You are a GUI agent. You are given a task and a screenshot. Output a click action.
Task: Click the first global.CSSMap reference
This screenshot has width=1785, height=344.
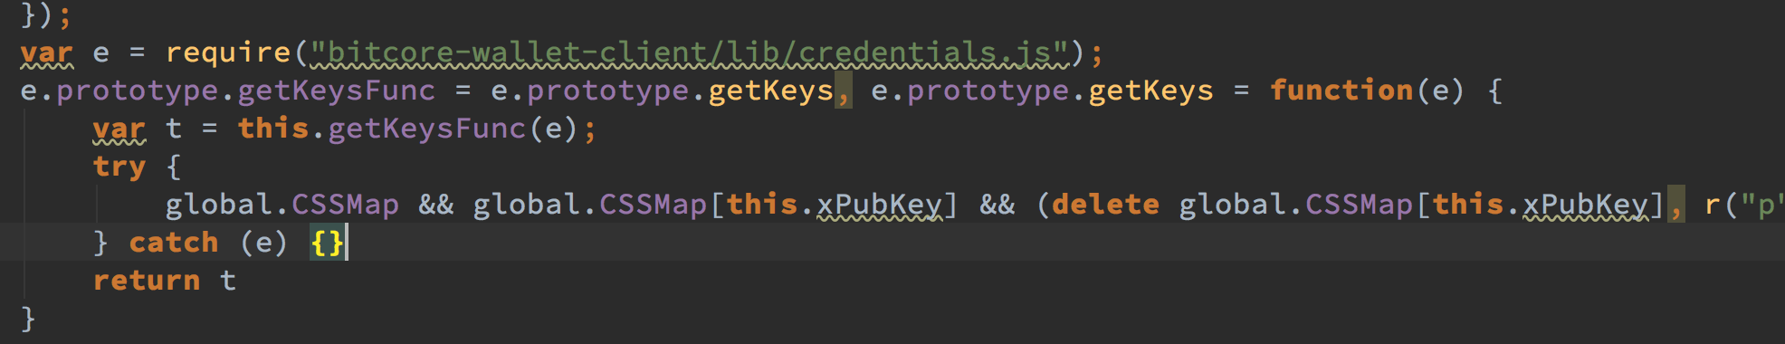coord(282,205)
